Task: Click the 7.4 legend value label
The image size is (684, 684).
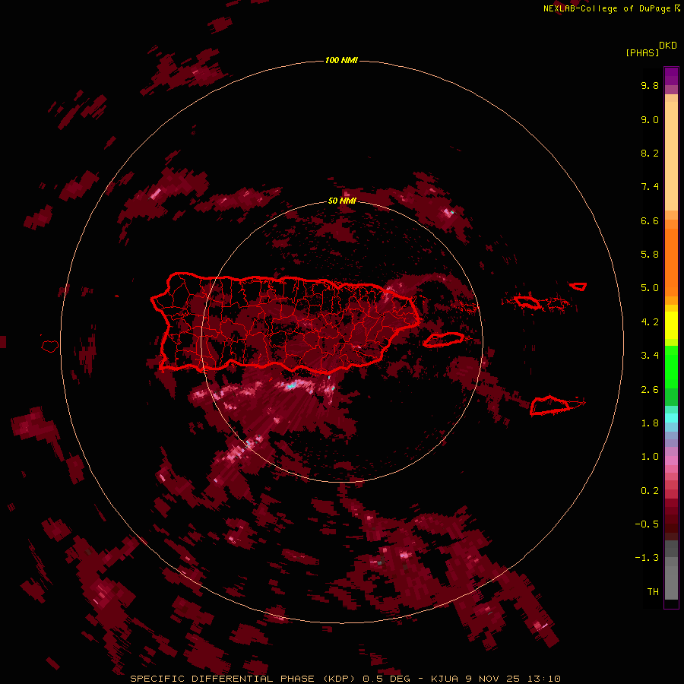Action: 650,187
